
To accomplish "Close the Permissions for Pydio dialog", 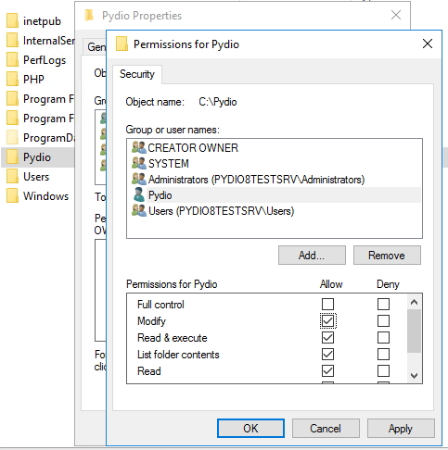I will point(428,44).
